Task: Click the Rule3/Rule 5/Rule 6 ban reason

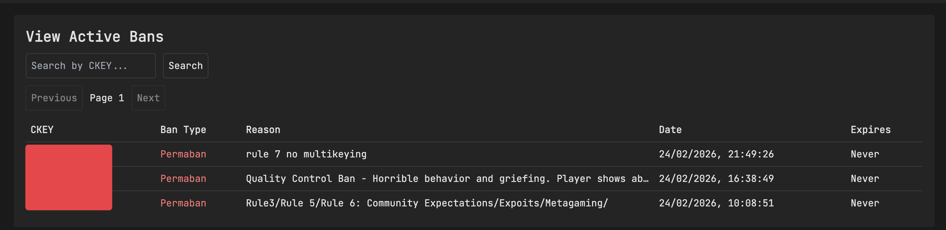Action: click(x=427, y=203)
